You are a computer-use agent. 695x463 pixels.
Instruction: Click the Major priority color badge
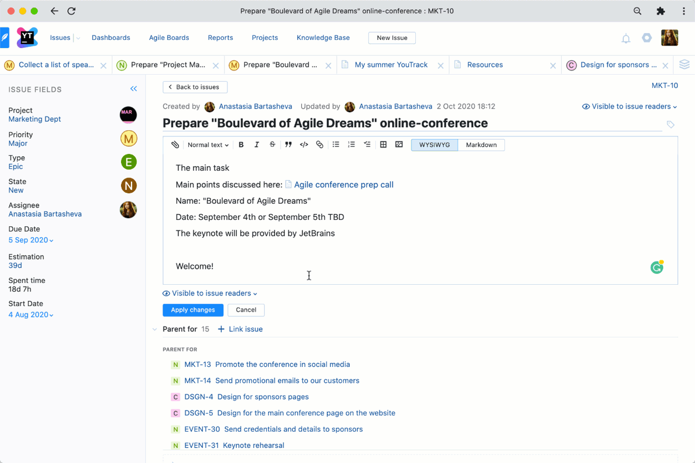click(128, 138)
